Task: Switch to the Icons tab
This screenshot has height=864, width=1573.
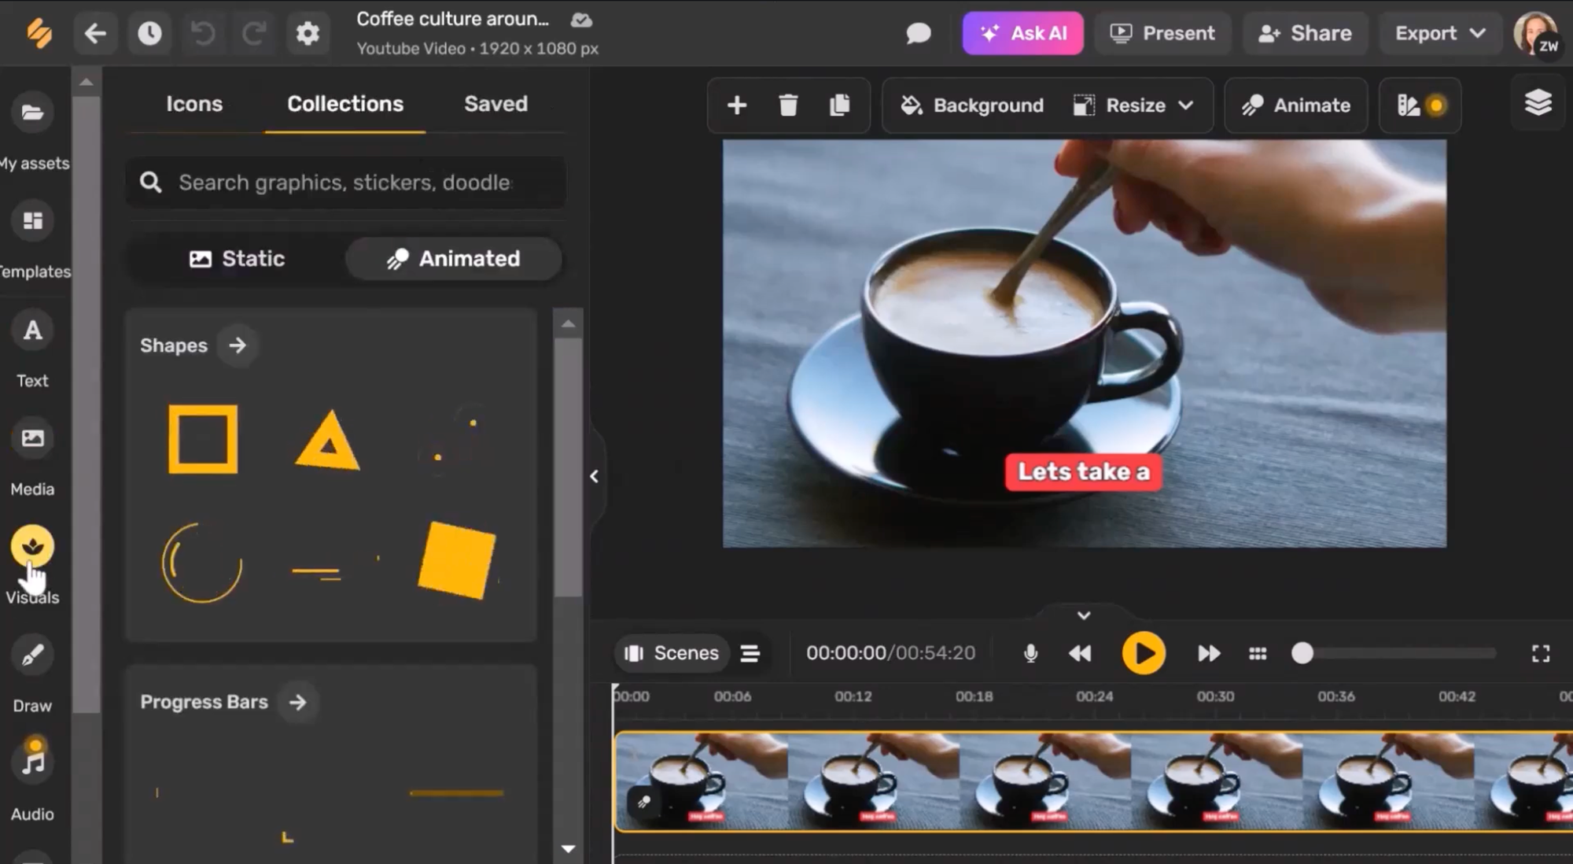Action: 194,104
